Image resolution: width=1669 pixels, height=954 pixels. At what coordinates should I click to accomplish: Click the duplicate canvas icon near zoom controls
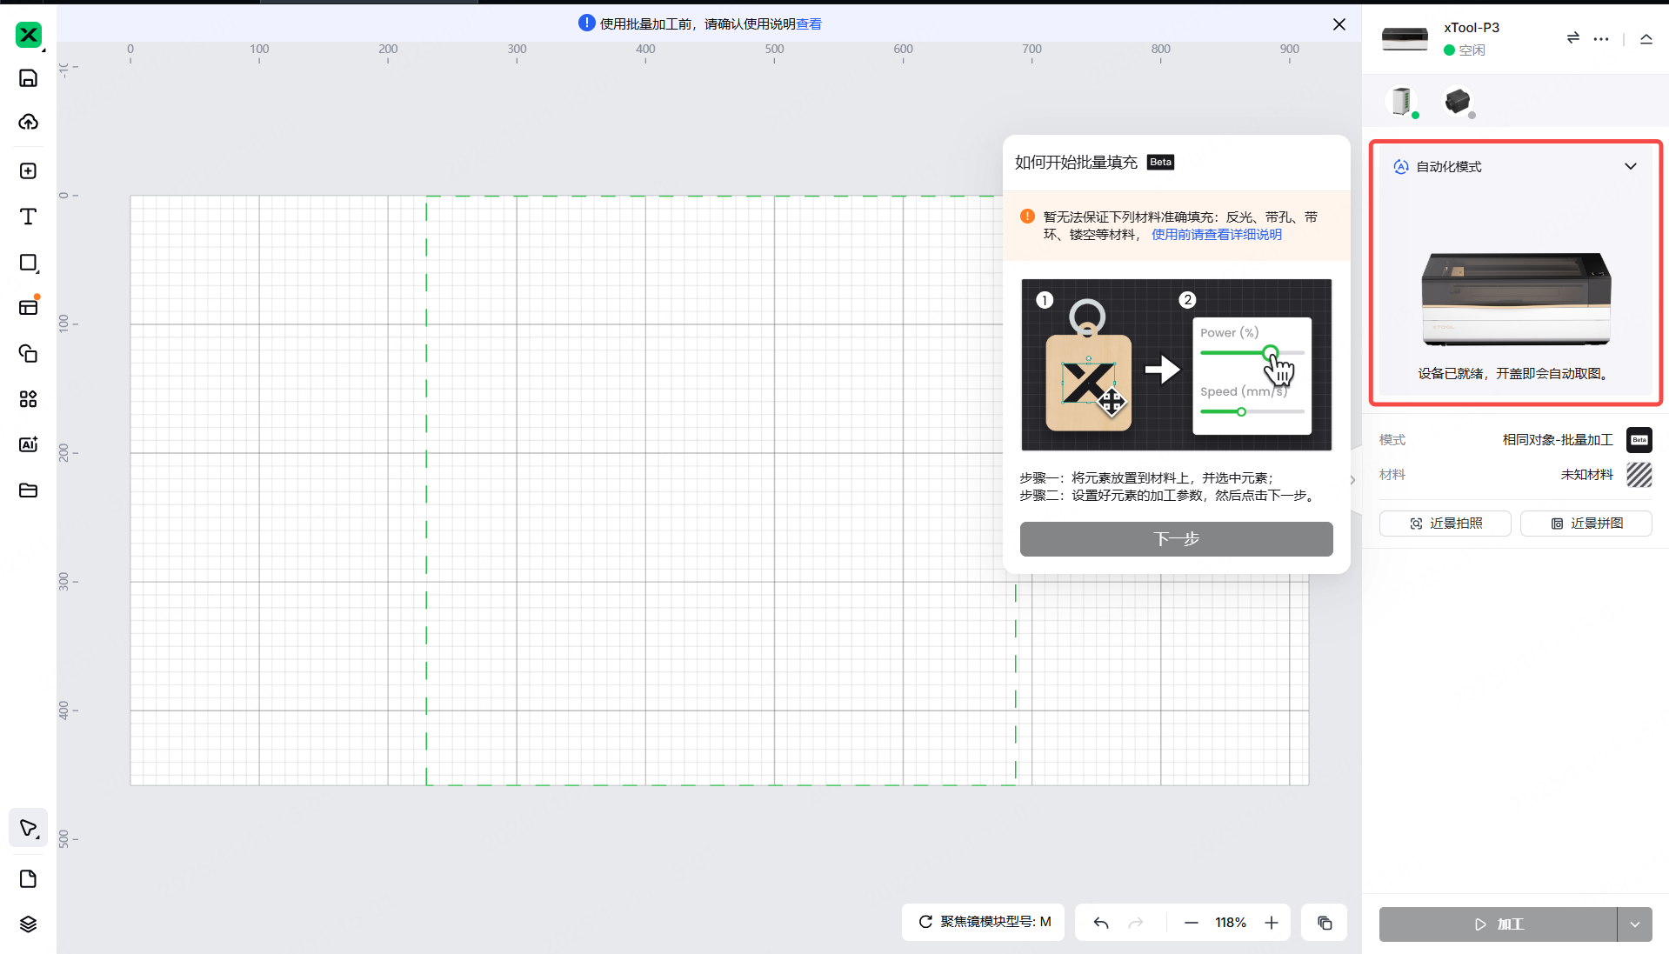1323,923
